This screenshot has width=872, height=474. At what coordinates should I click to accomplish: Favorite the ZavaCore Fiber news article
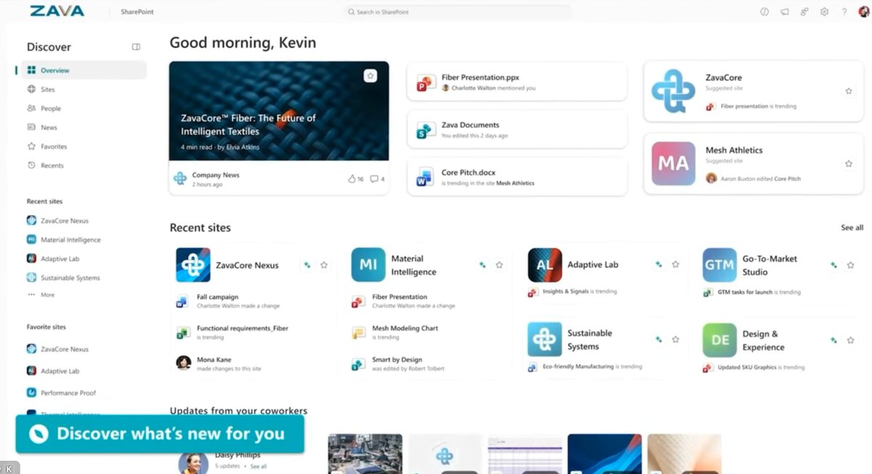coord(370,76)
